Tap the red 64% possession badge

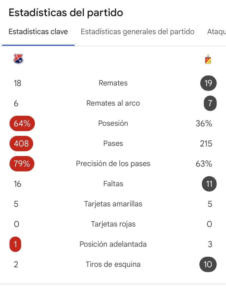(22, 123)
